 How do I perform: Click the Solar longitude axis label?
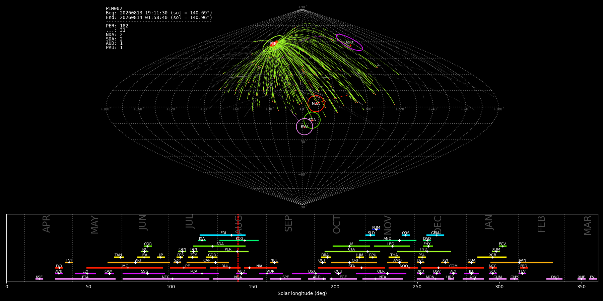(x=302, y=293)
